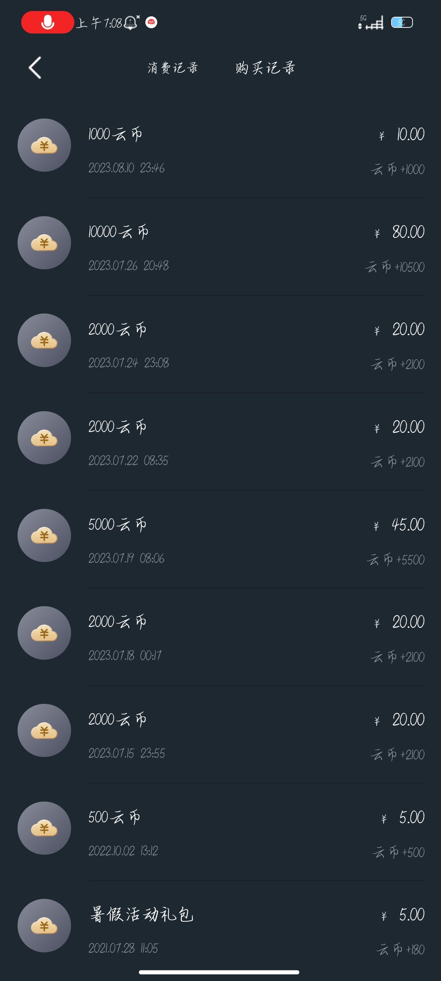Tap the muted bell icon in status bar
The image size is (441, 981).
[x=131, y=22]
